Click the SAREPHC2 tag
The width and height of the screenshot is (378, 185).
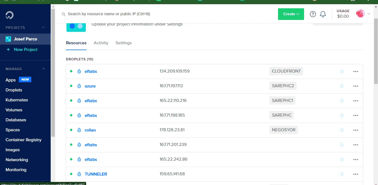coord(283,86)
